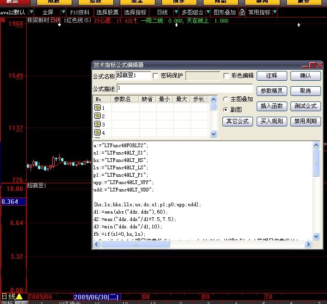Click 选择股票 in the toolbar
327x304 pixels.
(107, 12)
